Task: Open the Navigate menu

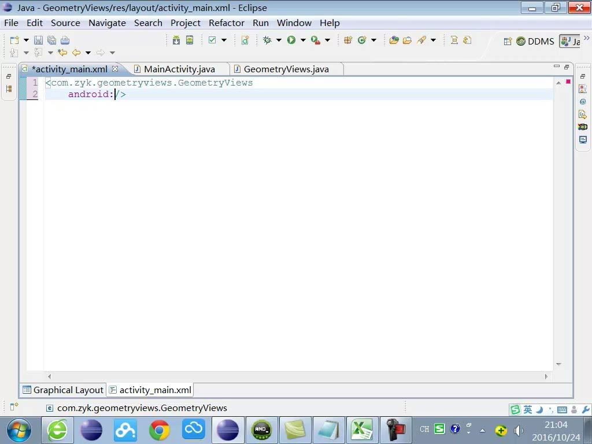Action: [x=107, y=23]
